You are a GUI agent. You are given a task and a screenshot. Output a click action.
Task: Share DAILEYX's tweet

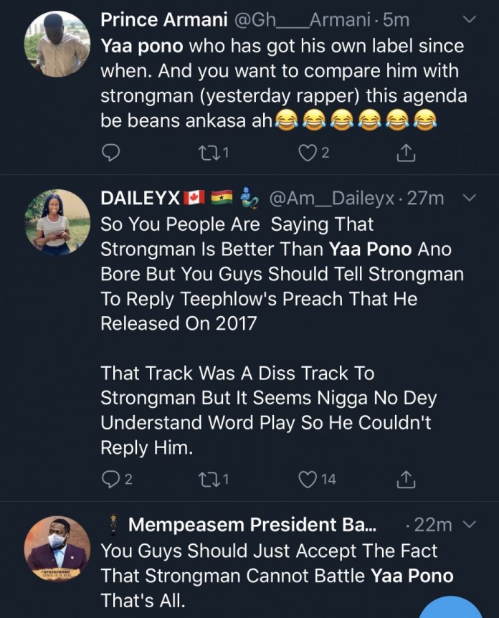pyautogui.click(x=404, y=478)
